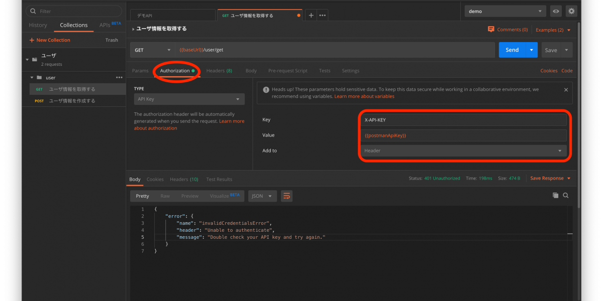Open user folder more options ellipsis
This screenshot has width=603, height=301.
pos(119,77)
